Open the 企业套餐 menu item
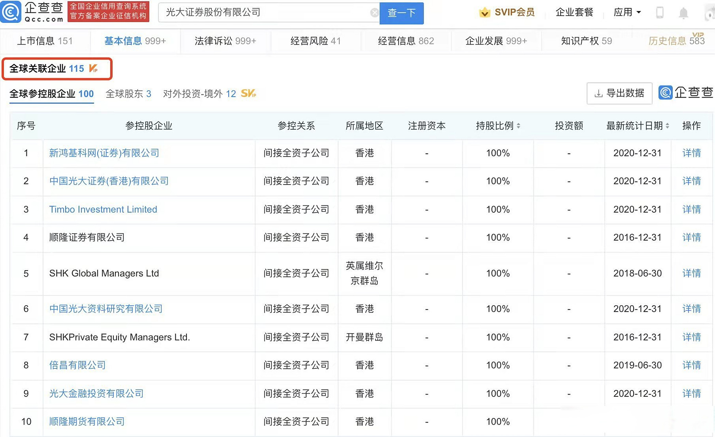Image resolution: width=715 pixels, height=437 pixels. pyautogui.click(x=574, y=12)
